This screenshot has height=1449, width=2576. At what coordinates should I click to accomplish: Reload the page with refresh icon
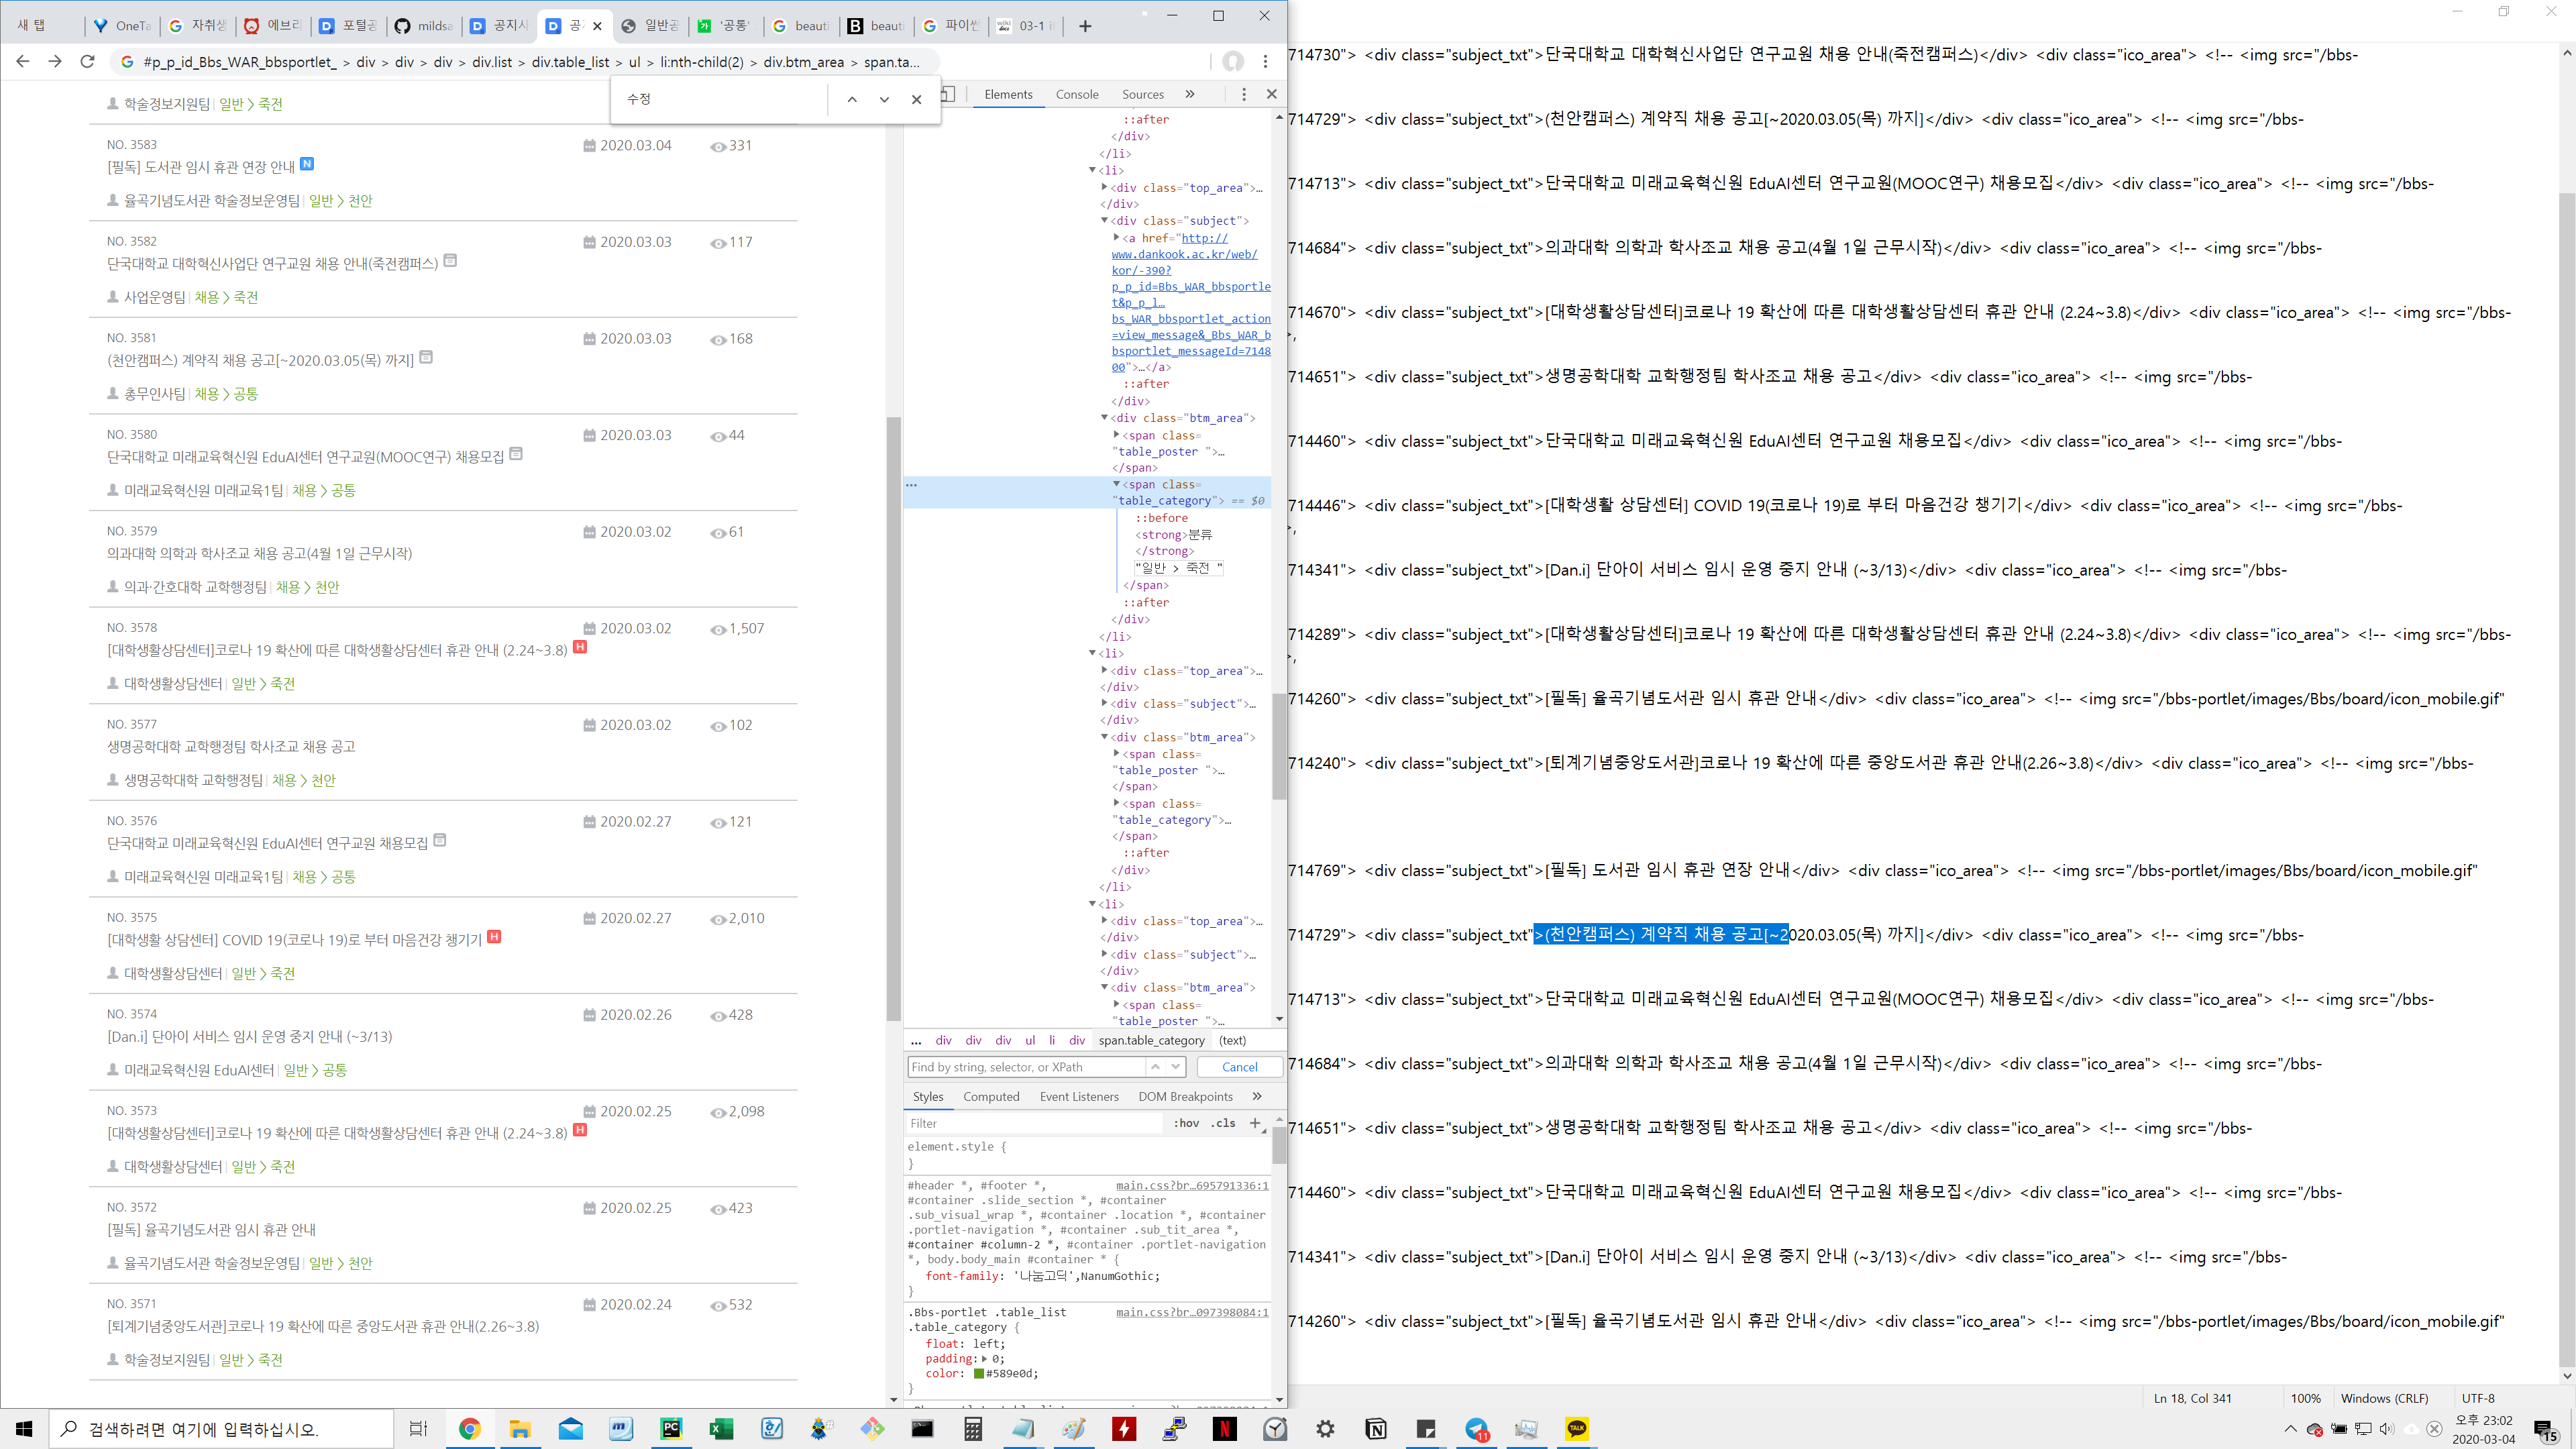point(87,62)
